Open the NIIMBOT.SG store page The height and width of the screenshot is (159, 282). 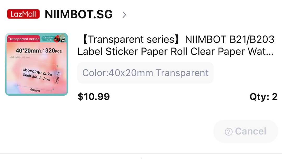(x=78, y=14)
